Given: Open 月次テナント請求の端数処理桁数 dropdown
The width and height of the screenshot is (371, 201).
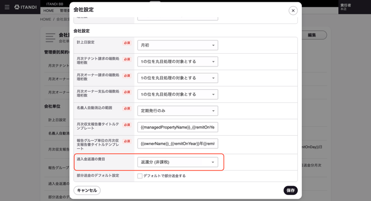Looking at the screenshot, I should 178,61.
